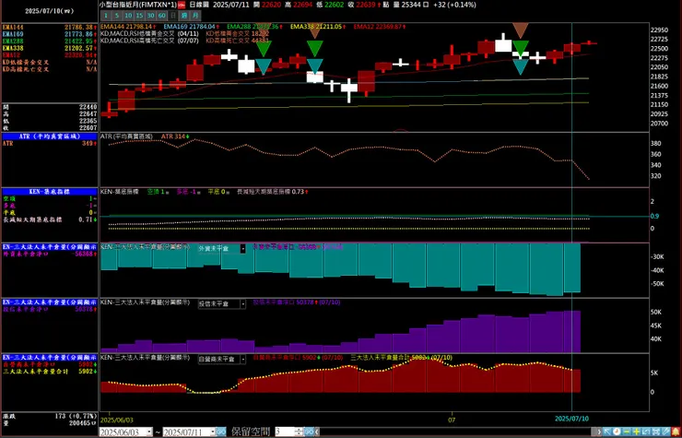Switch to the daily 日 timeframe tab
This screenshot has height=438, width=682.
(x=173, y=16)
